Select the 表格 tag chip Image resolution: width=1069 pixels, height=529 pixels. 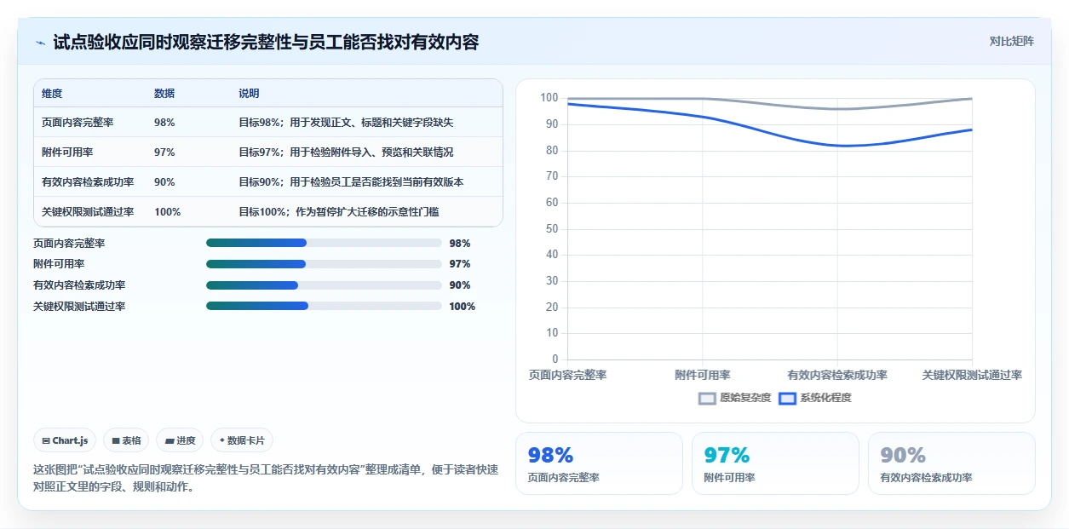point(126,440)
